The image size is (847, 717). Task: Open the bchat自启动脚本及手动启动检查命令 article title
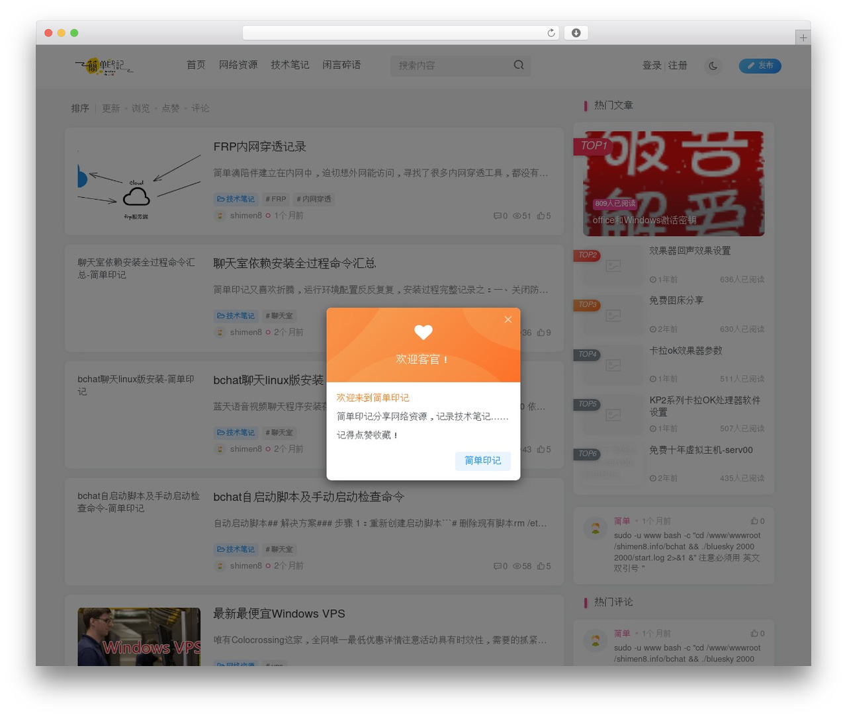tap(308, 497)
